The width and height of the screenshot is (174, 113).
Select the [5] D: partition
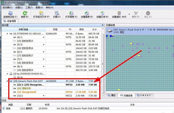coord(20,45)
